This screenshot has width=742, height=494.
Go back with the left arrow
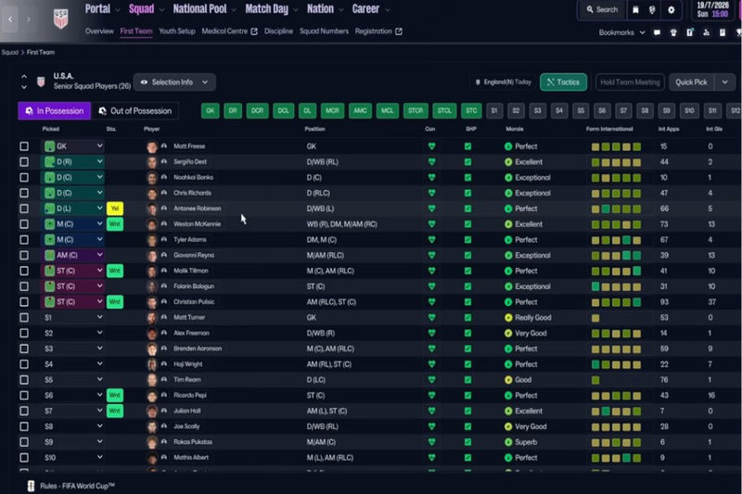pos(10,19)
